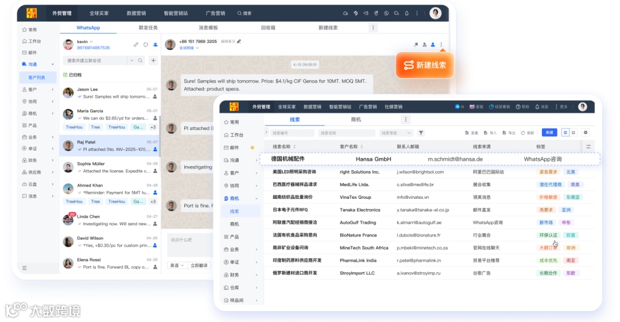Click the link icon next to kevin

(136, 45)
